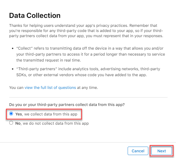Click the "Data Collection" heading

35,15
